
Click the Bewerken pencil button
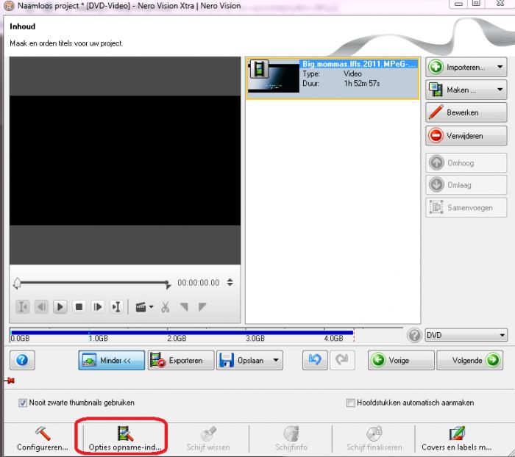(x=466, y=112)
